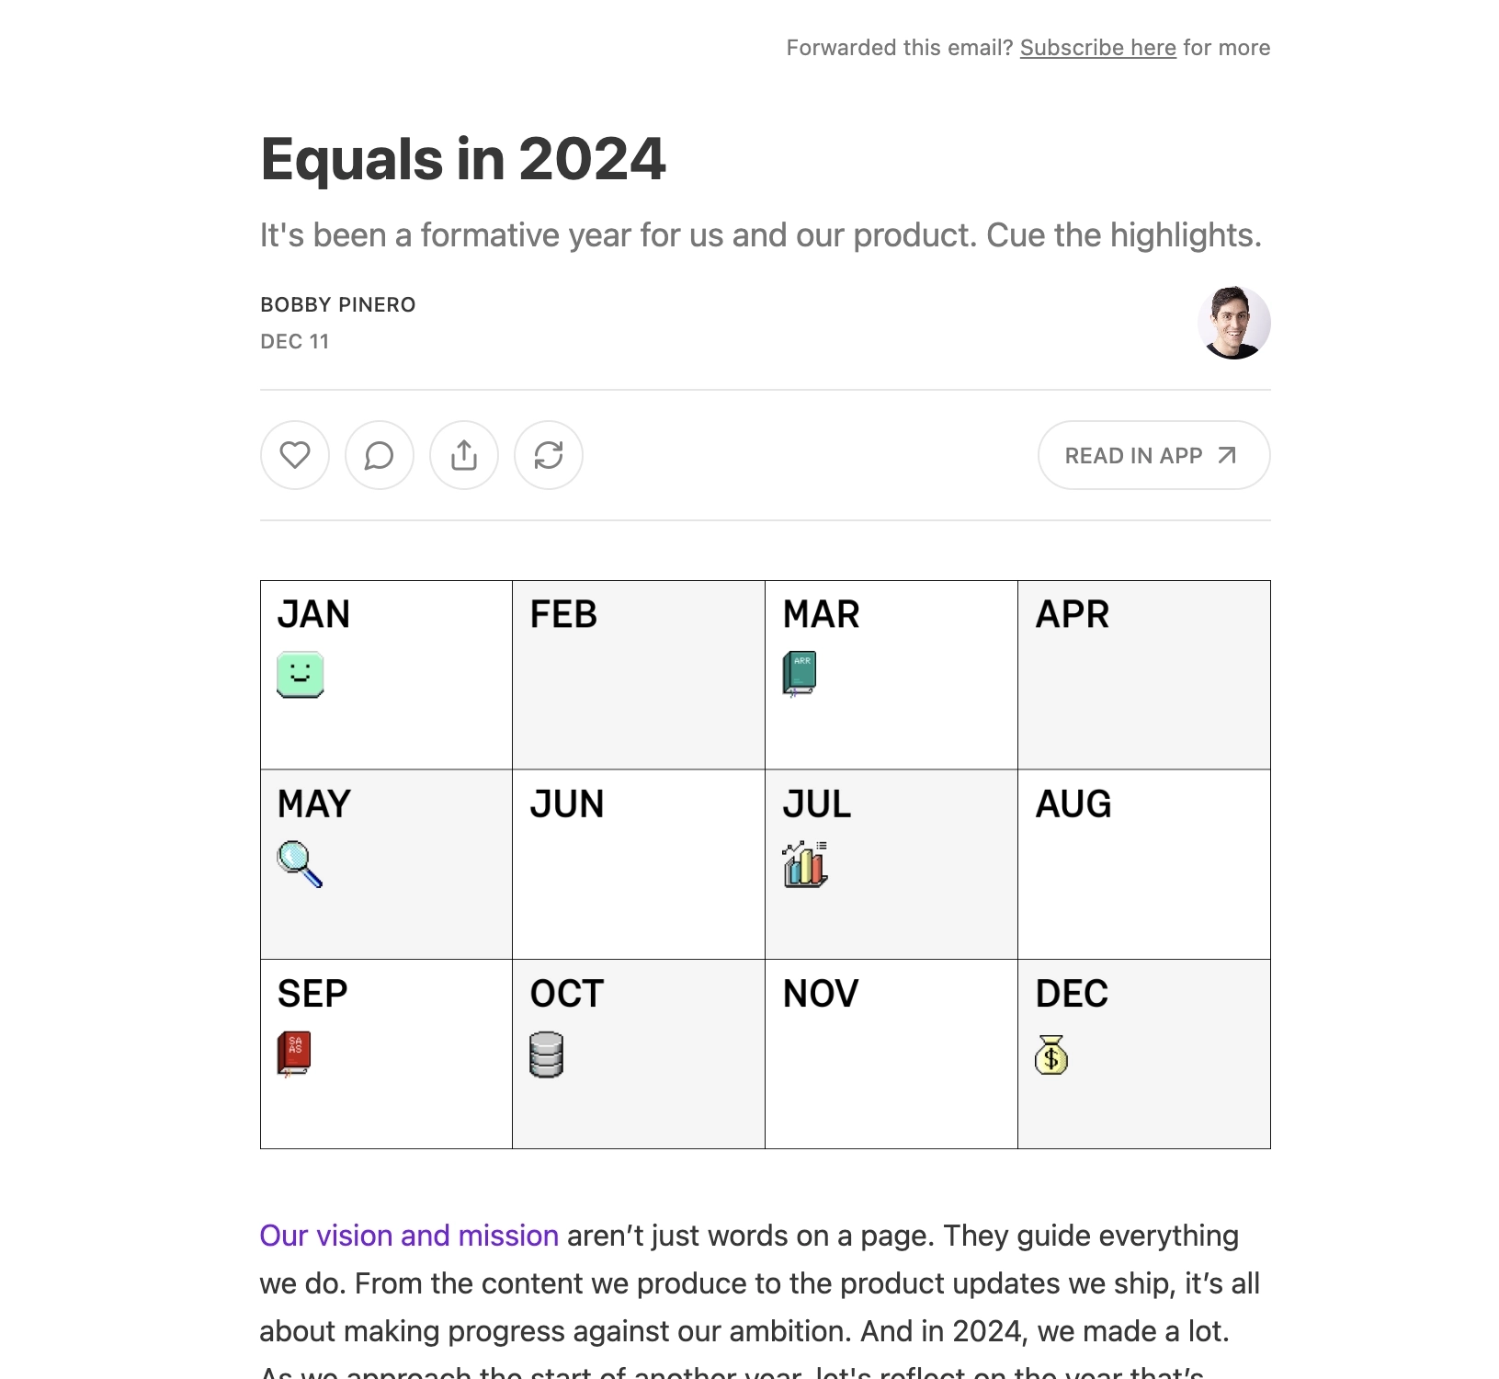Click the ARR book icon under MAR
Screen dimensions: 1499x1379
pyautogui.click(x=800, y=672)
